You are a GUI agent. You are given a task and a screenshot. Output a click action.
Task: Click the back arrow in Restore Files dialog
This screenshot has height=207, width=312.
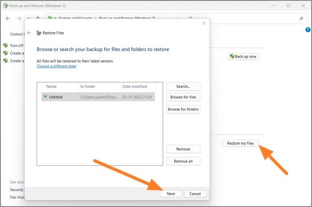(x=29, y=33)
